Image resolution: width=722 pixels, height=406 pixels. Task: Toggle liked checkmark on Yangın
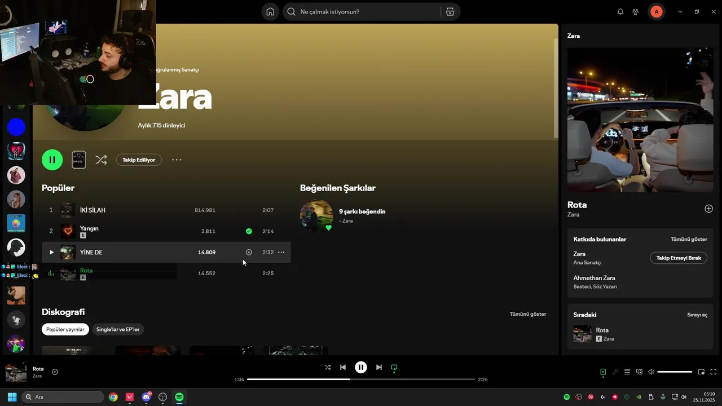249,231
